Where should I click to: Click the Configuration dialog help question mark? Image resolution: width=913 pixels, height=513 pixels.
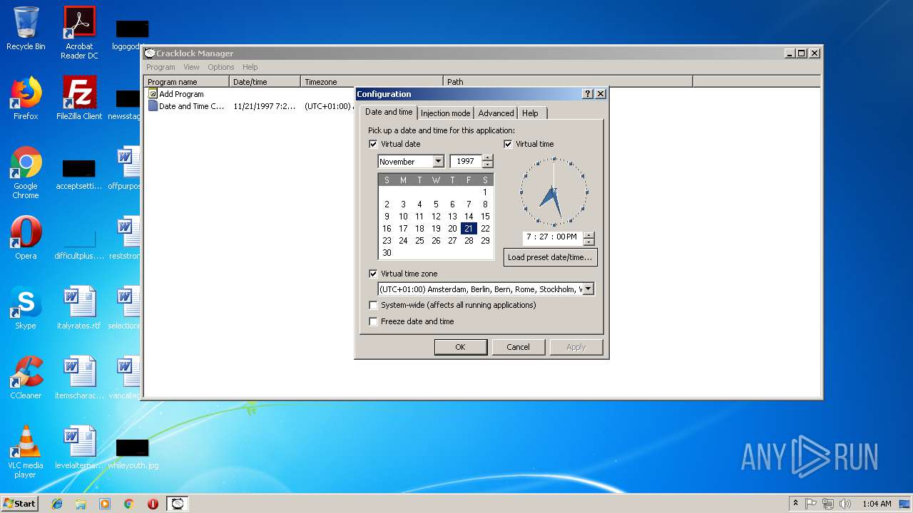[588, 94]
